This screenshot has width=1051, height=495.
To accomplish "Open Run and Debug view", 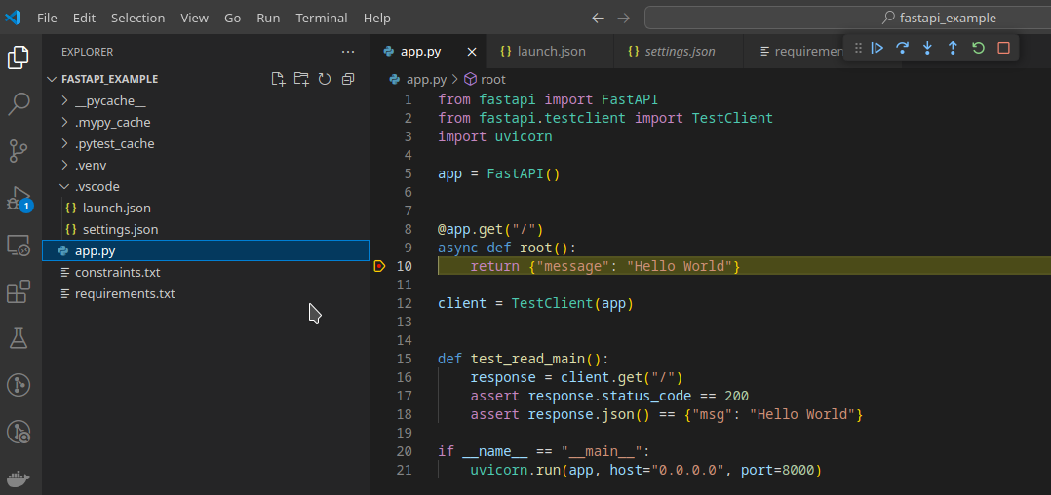I will pyautogui.click(x=19, y=199).
